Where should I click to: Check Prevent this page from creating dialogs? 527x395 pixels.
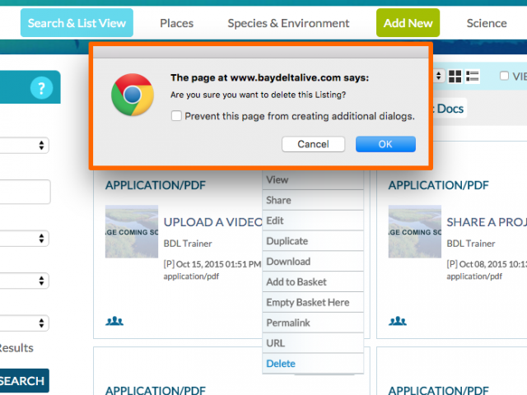point(176,116)
